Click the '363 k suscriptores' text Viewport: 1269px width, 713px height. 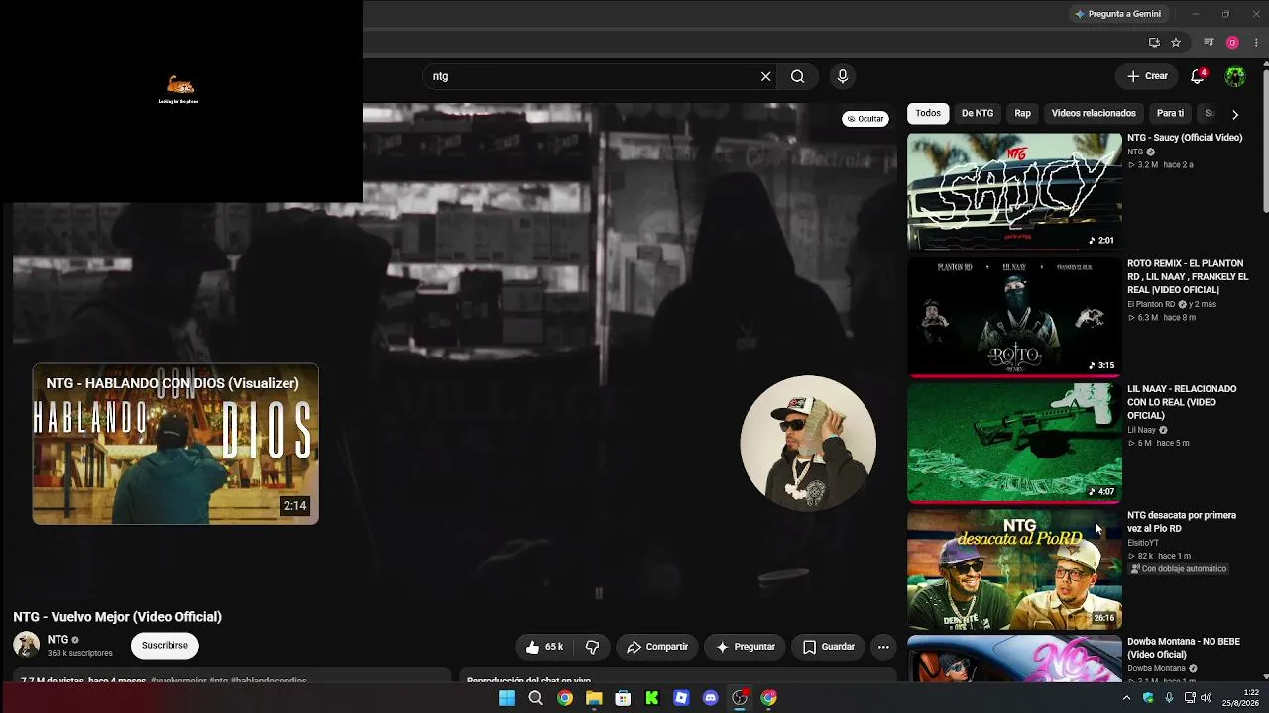[80, 654]
